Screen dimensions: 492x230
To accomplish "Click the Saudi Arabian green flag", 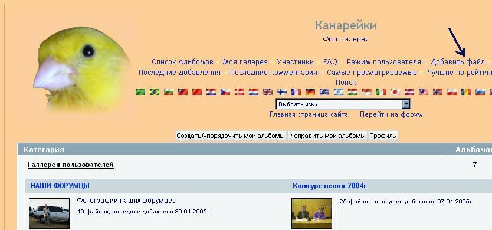I will coord(140,92).
